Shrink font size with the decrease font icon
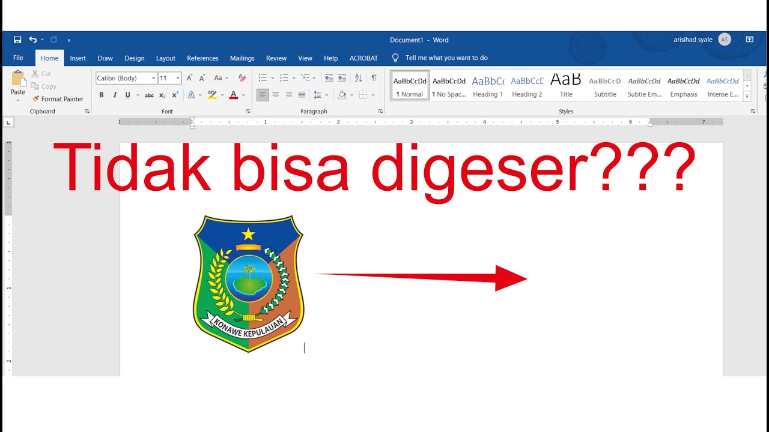 (202, 78)
